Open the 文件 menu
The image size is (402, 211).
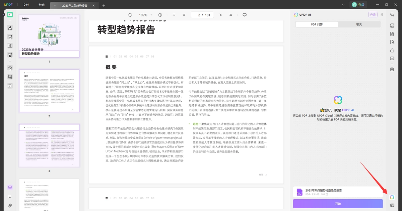tap(26, 5)
